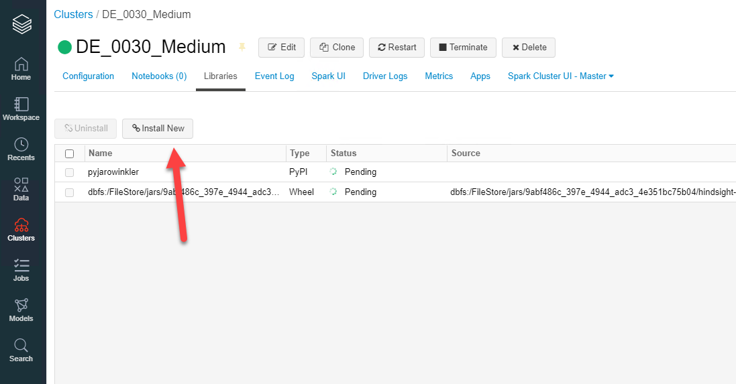Follow the Clusters breadcrumb link

73,14
